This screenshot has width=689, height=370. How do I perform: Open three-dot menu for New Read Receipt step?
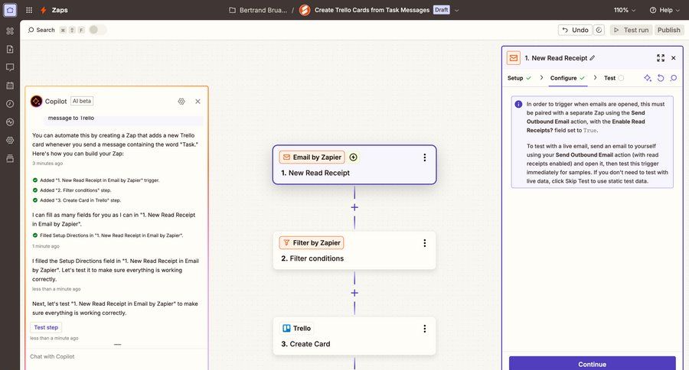coord(424,157)
